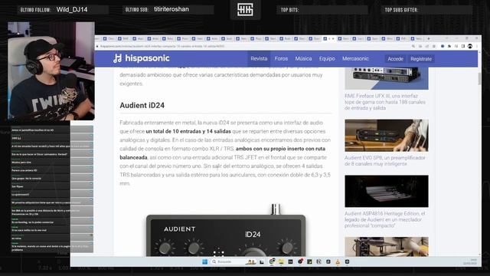
Task: Open the browser side panel icon
Action: pos(463,46)
